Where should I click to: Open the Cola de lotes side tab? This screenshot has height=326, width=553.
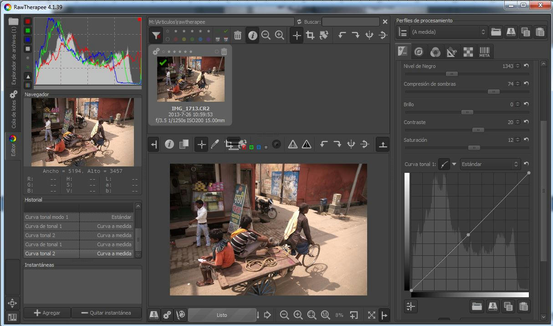[13, 109]
